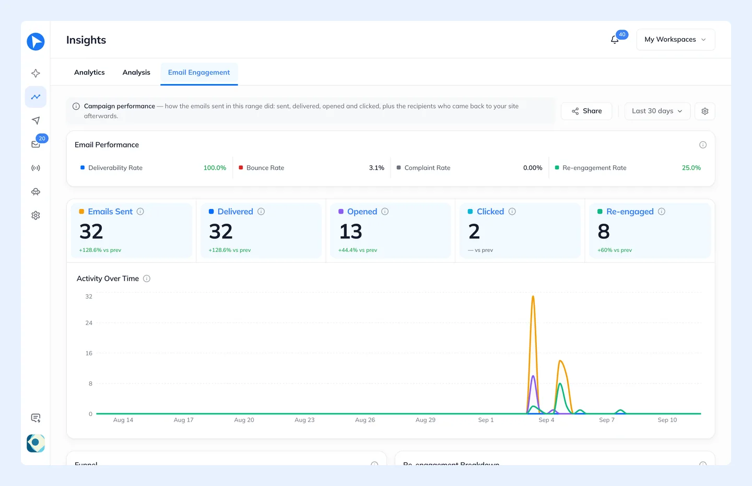Open the Last 30 days range dropdown
Viewport: 752px width, 486px height.
pos(657,111)
